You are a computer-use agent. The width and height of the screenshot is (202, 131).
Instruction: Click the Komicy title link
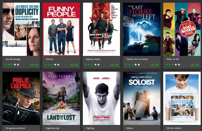pos(50,59)
